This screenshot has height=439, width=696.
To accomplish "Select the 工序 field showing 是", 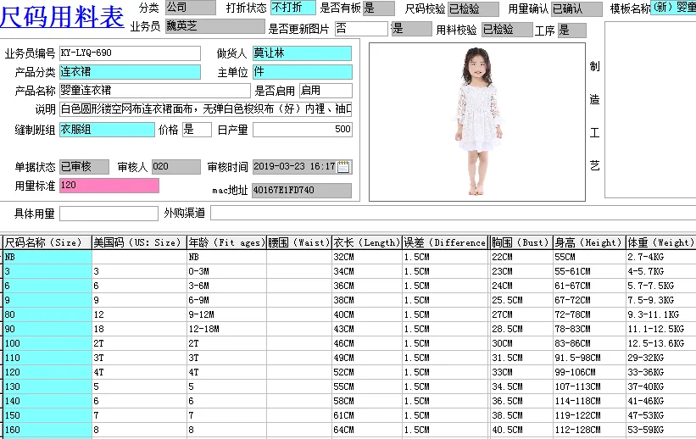I will click(x=571, y=31).
